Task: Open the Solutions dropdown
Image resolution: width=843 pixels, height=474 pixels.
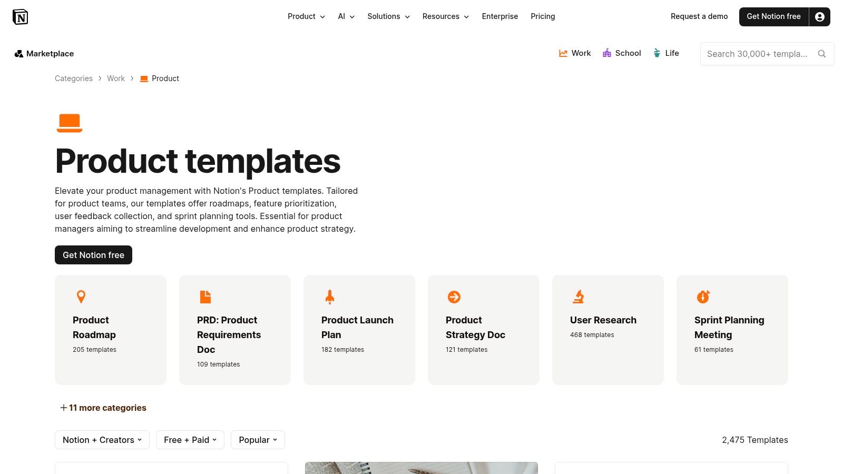Action: [388, 16]
